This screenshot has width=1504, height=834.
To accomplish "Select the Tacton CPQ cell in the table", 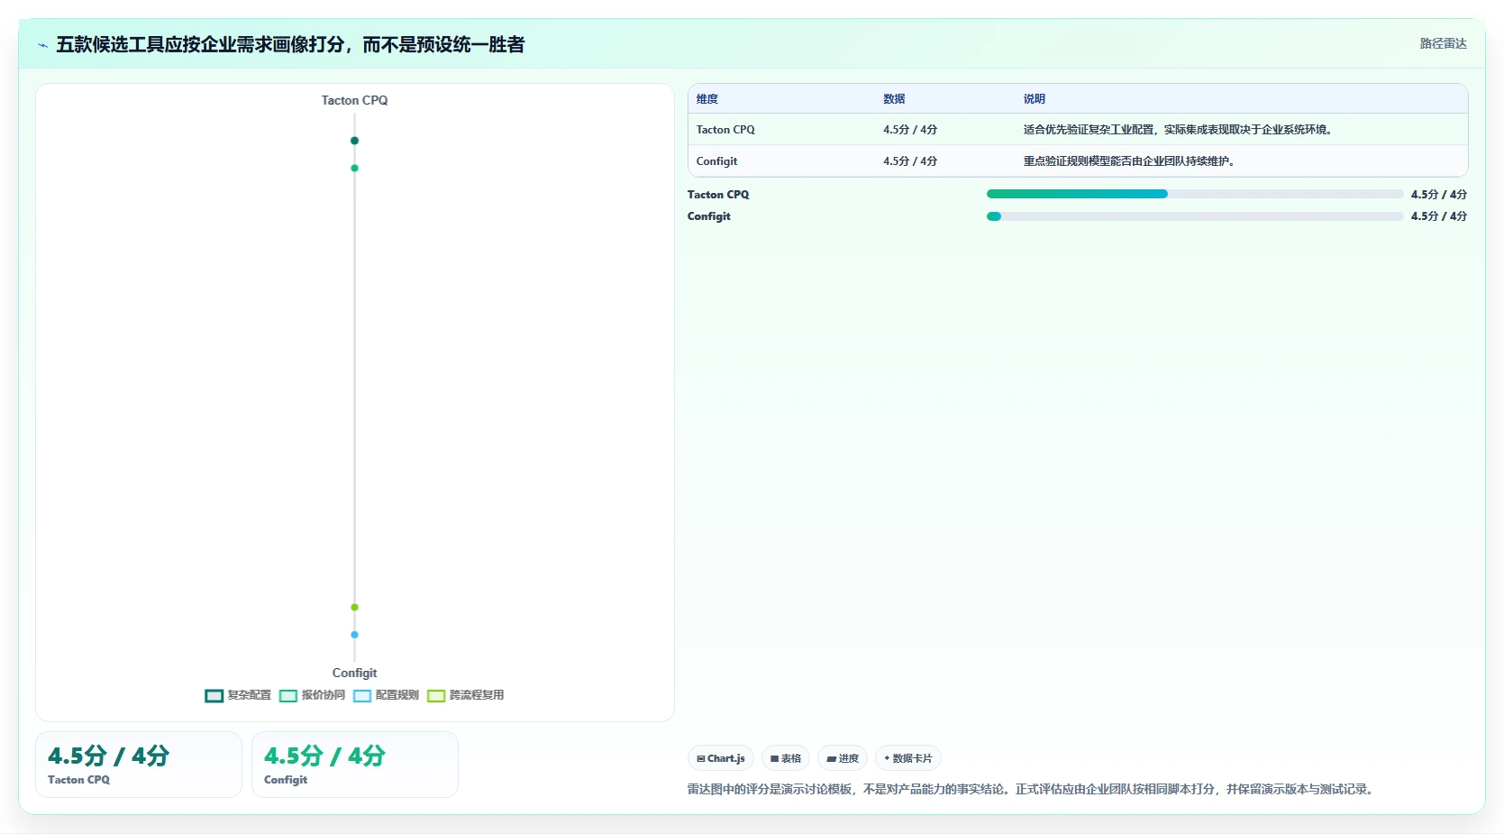I will click(x=725, y=130).
